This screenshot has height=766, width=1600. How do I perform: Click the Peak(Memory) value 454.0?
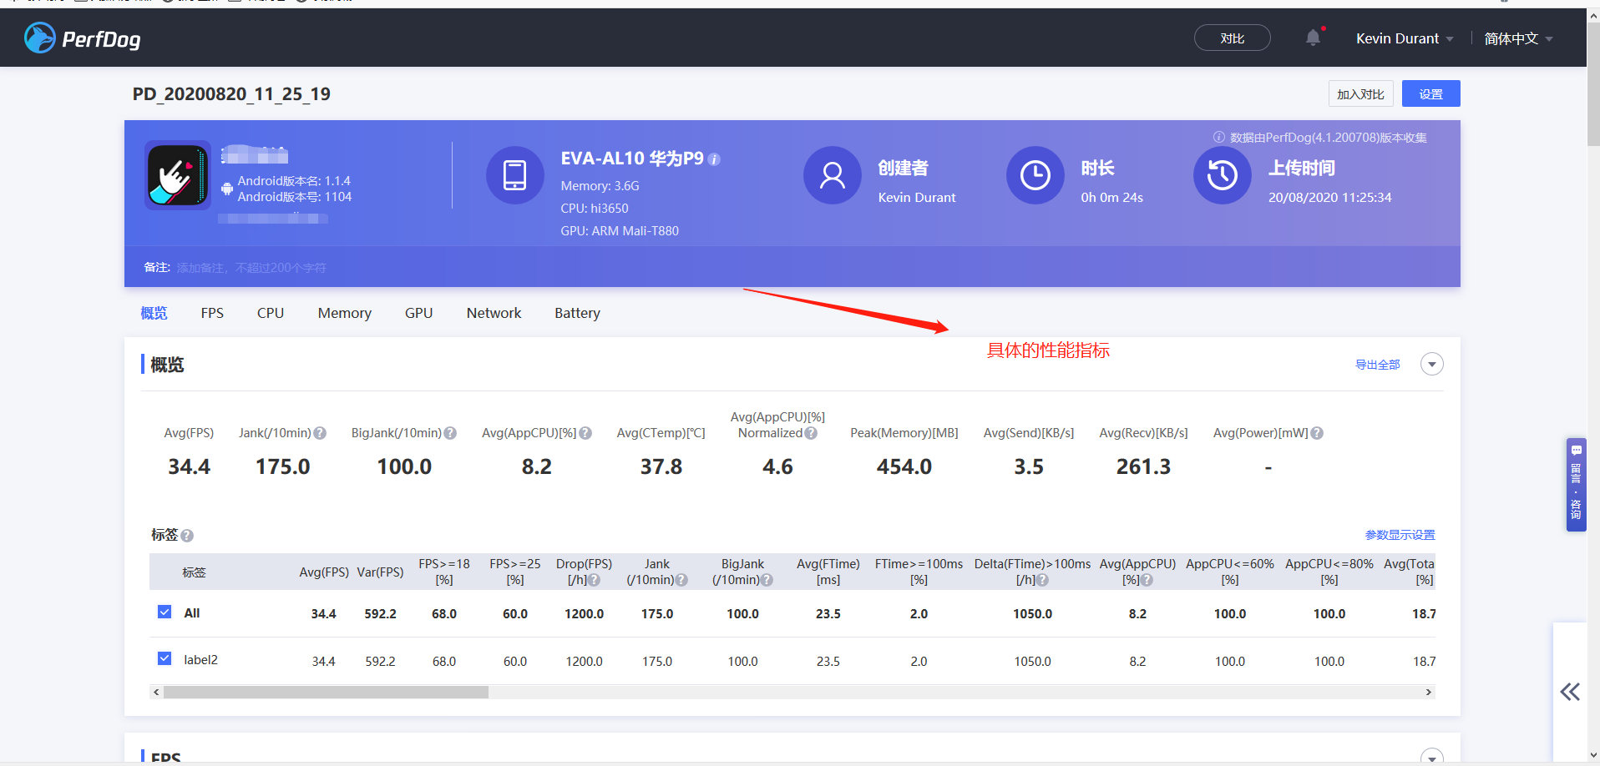(x=904, y=466)
